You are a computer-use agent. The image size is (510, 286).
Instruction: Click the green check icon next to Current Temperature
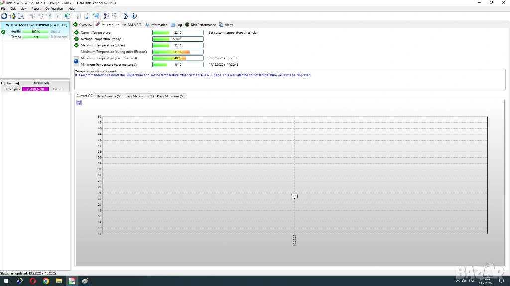(x=76, y=32)
